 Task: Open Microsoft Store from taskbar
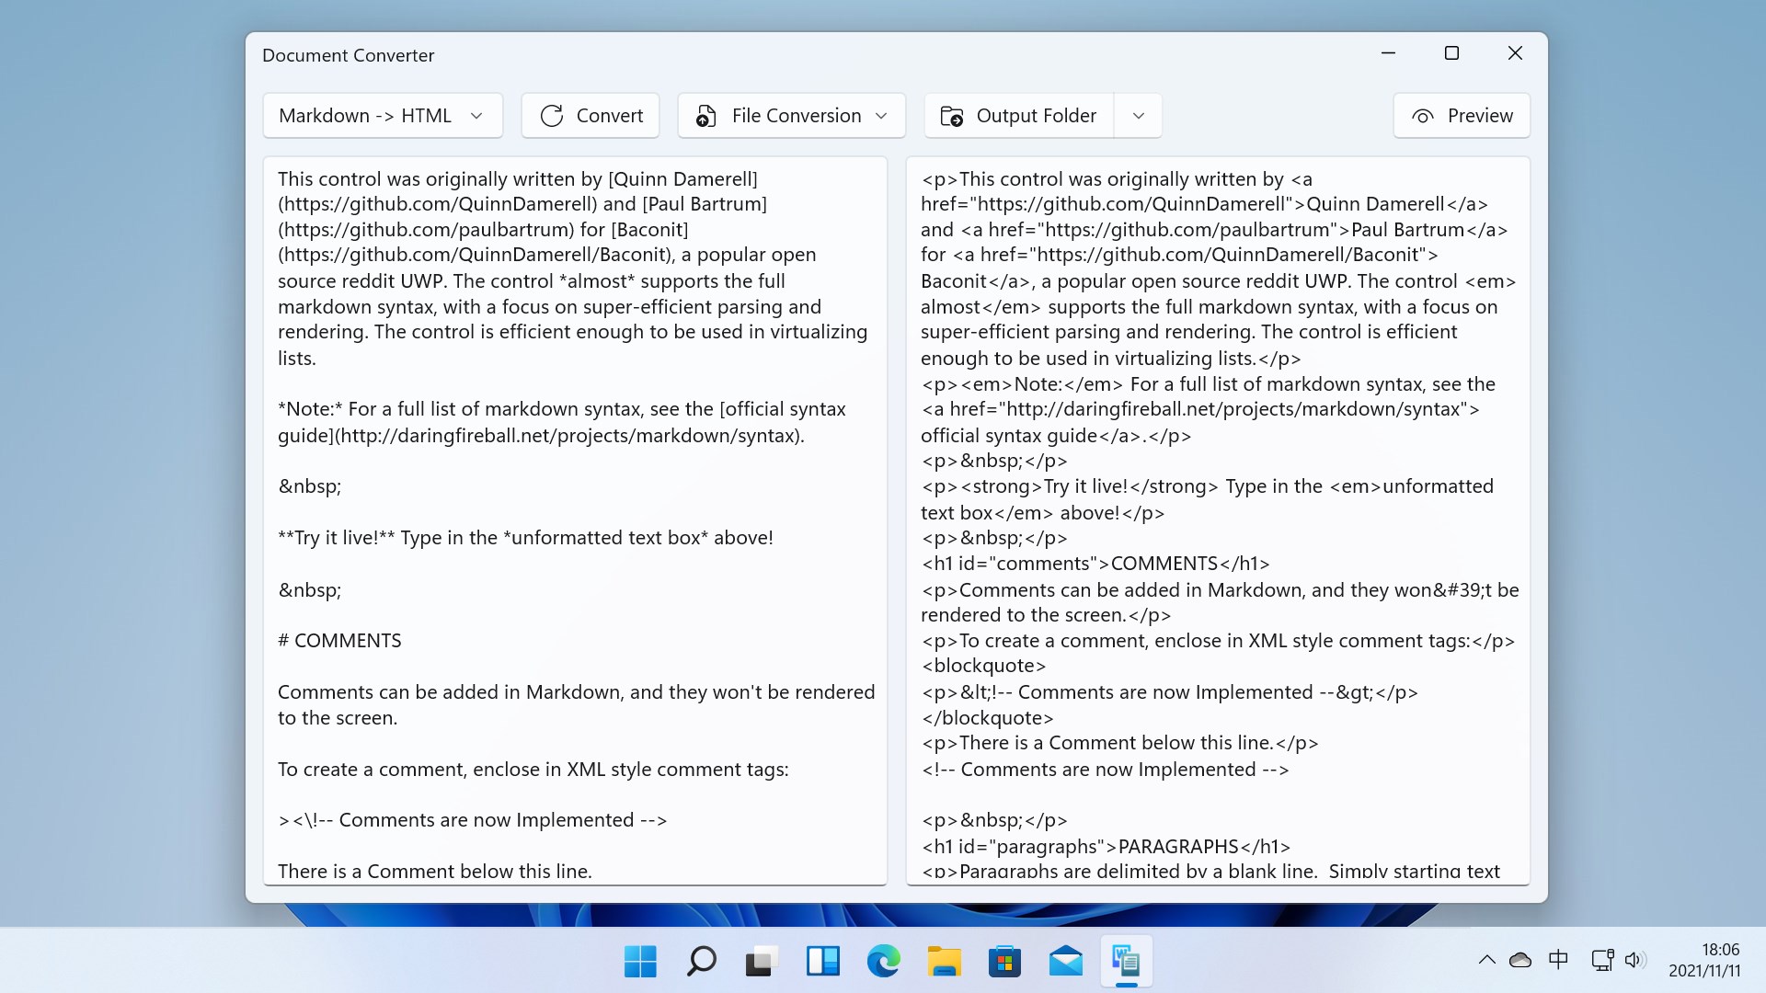click(x=1004, y=962)
